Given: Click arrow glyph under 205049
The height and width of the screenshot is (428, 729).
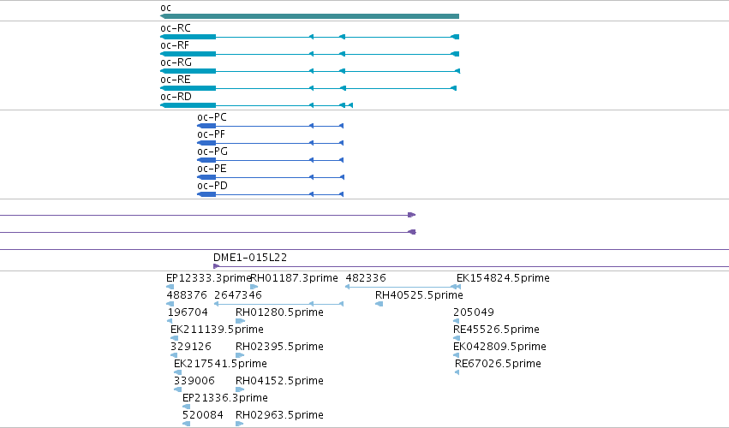Looking at the screenshot, I should pos(456,321).
